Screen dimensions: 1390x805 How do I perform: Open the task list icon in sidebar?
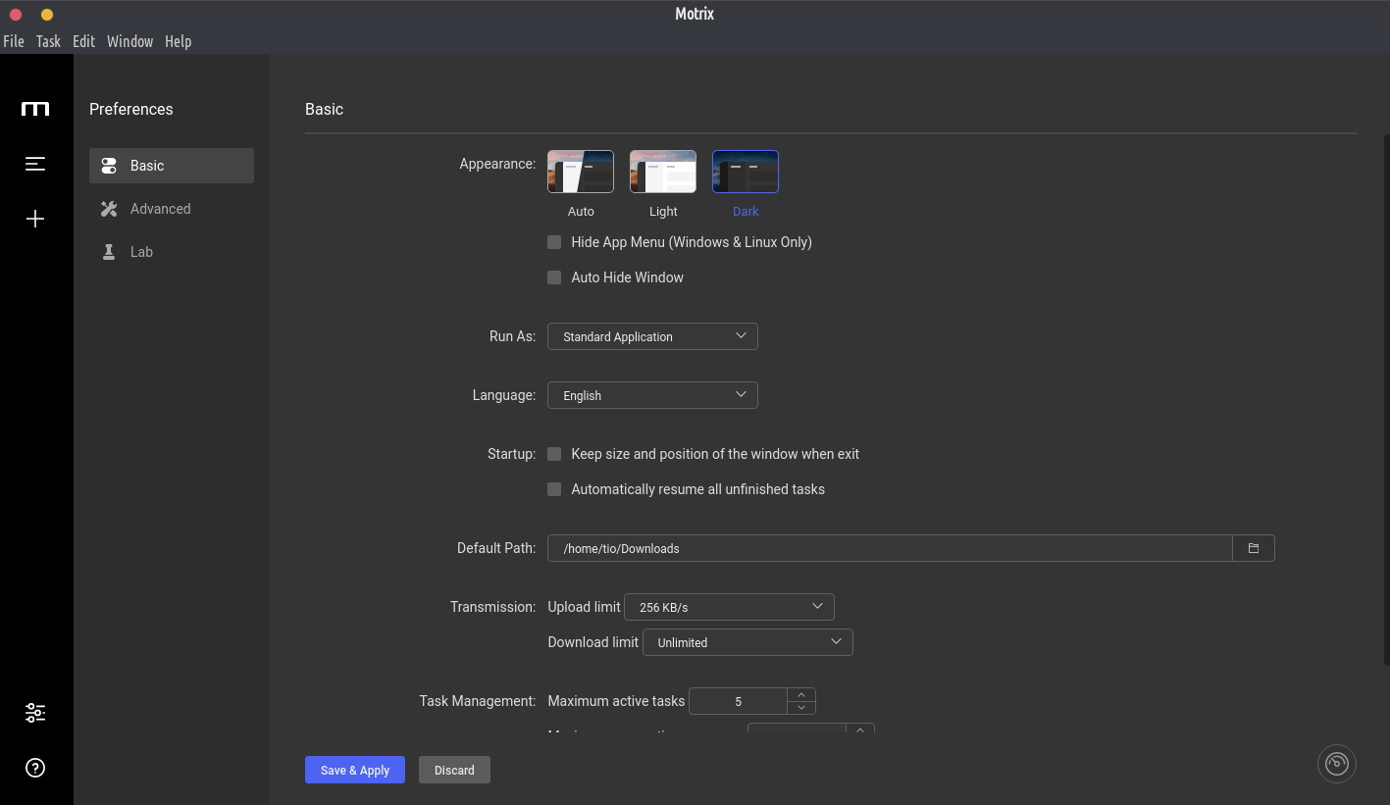pyautogui.click(x=35, y=164)
